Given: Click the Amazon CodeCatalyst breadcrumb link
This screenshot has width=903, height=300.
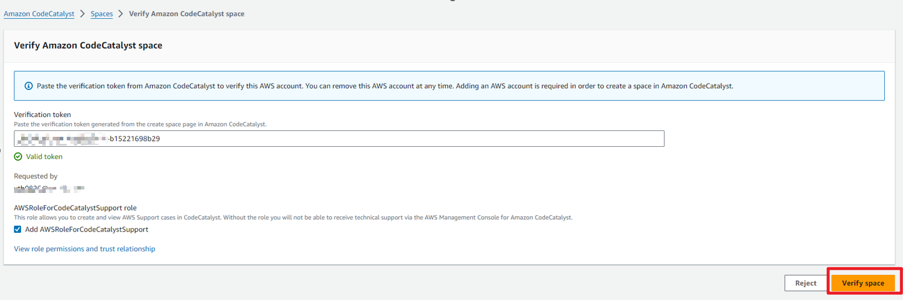Looking at the screenshot, I should [x=39, y=13].
